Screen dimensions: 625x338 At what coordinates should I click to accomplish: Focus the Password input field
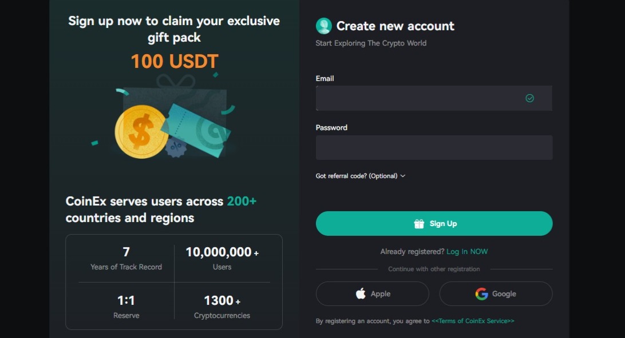[x=434, y=147]
